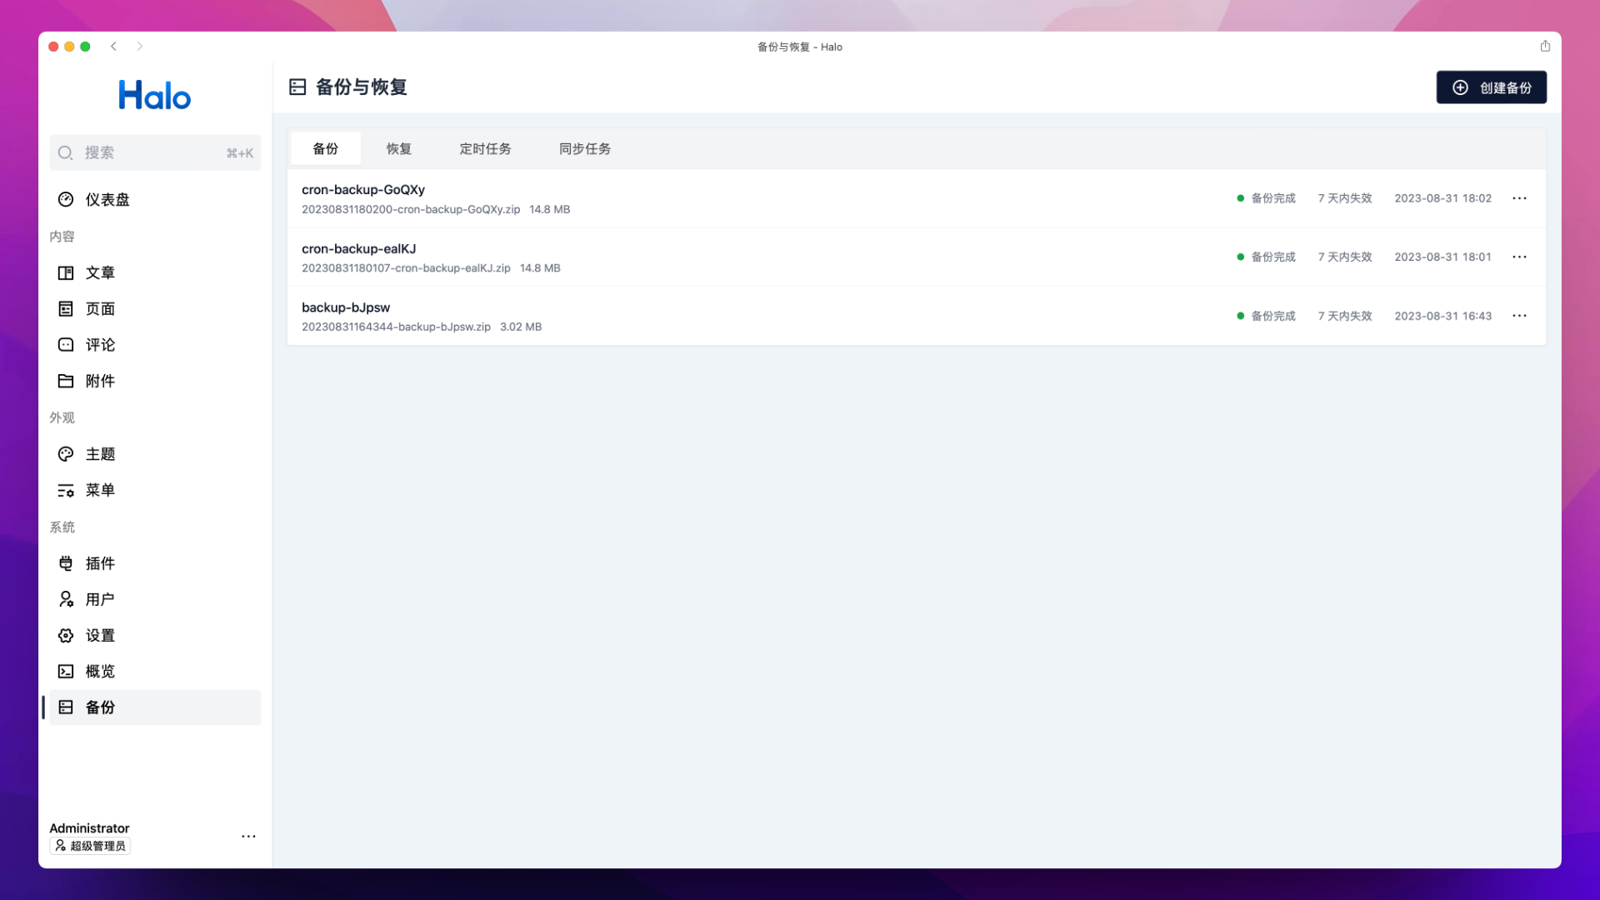Image resolution: width=1600 pixels, height=900 pixels.
Task: Click the 搜索 search input field
Action: tap(154, 152)
